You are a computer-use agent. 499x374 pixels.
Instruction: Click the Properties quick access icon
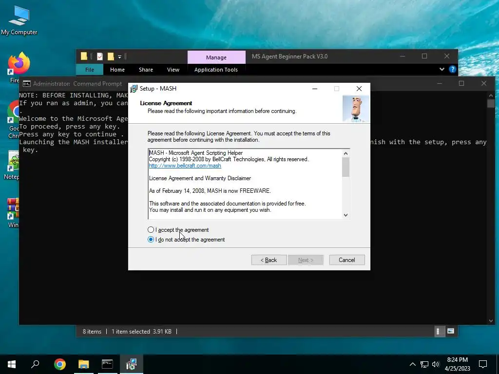100,56
